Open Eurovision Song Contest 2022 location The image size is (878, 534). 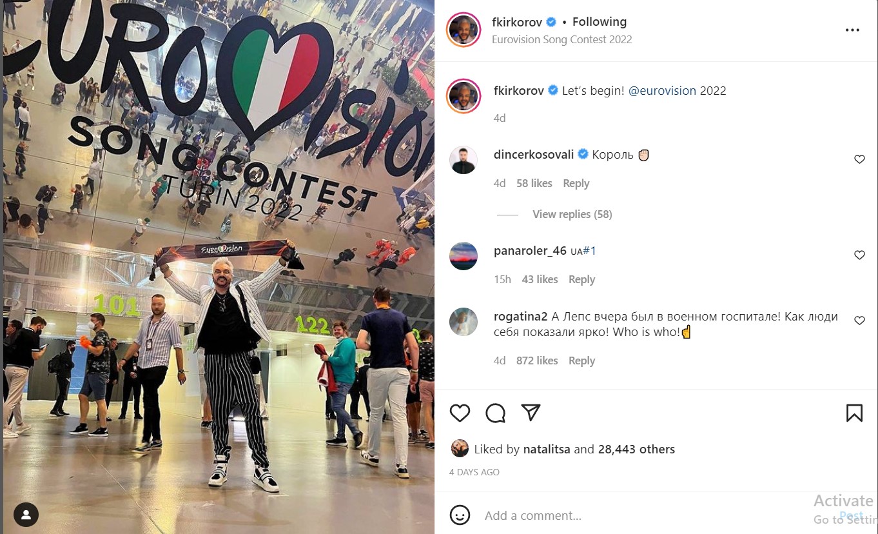pos(561,39)
